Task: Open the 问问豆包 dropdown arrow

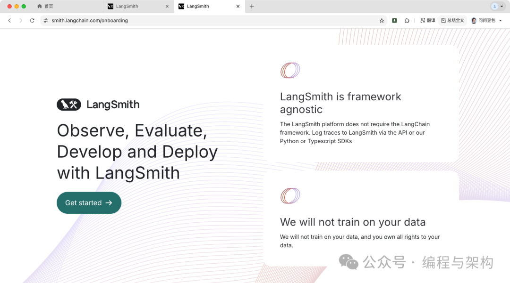Action: (500, 20)
